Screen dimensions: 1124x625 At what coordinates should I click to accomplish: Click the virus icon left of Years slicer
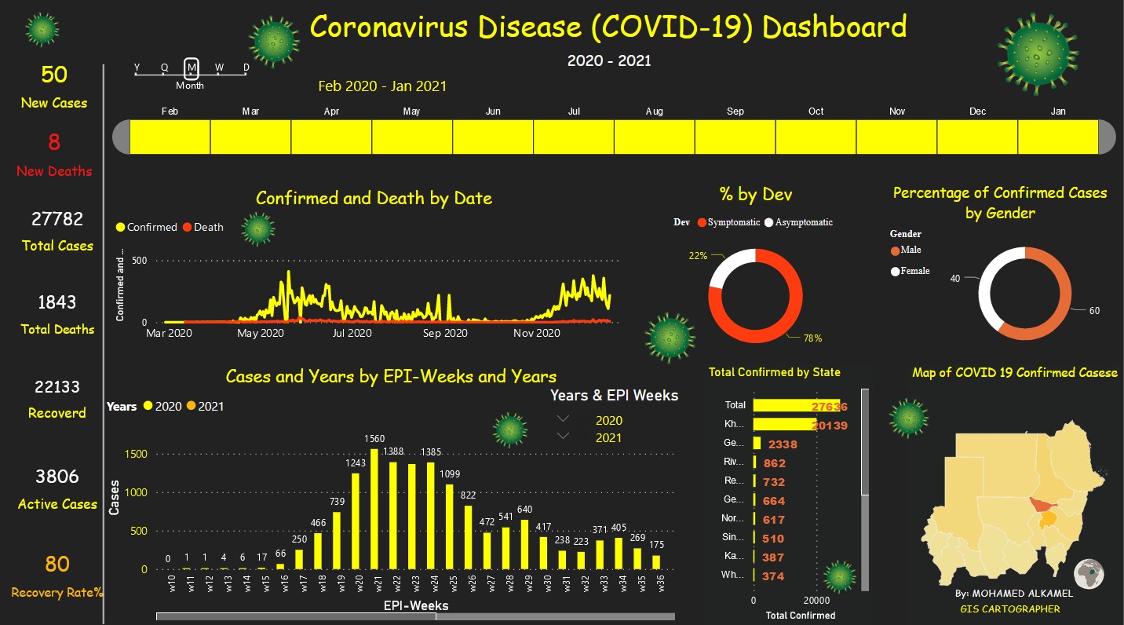pyautogui.click(x=509, y=430)
